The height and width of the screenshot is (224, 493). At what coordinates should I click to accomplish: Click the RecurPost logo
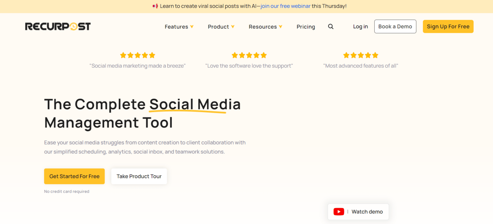[x=58, y=26]
